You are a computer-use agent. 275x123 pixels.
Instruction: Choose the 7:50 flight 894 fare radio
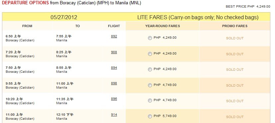coord(150,69)
